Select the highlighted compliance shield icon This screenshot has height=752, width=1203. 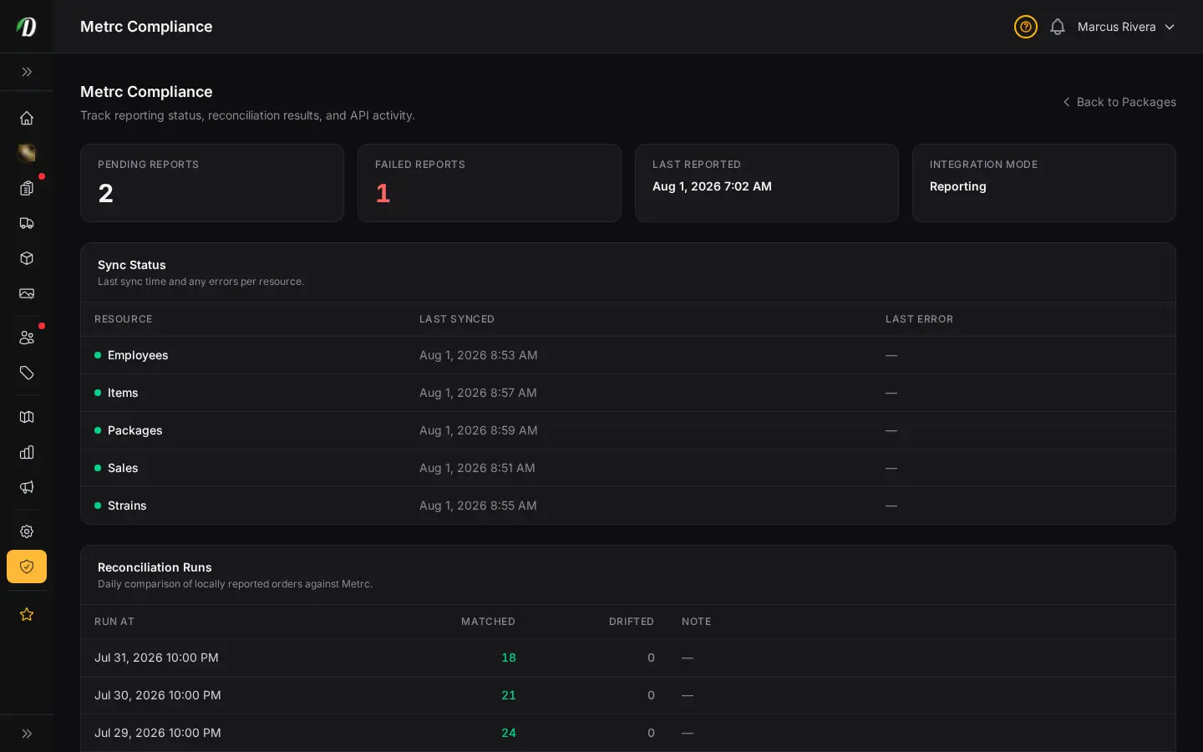click(27, 567)
